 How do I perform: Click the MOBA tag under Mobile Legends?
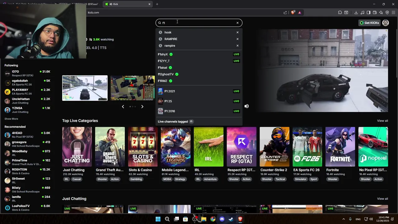tap(167, 179)
